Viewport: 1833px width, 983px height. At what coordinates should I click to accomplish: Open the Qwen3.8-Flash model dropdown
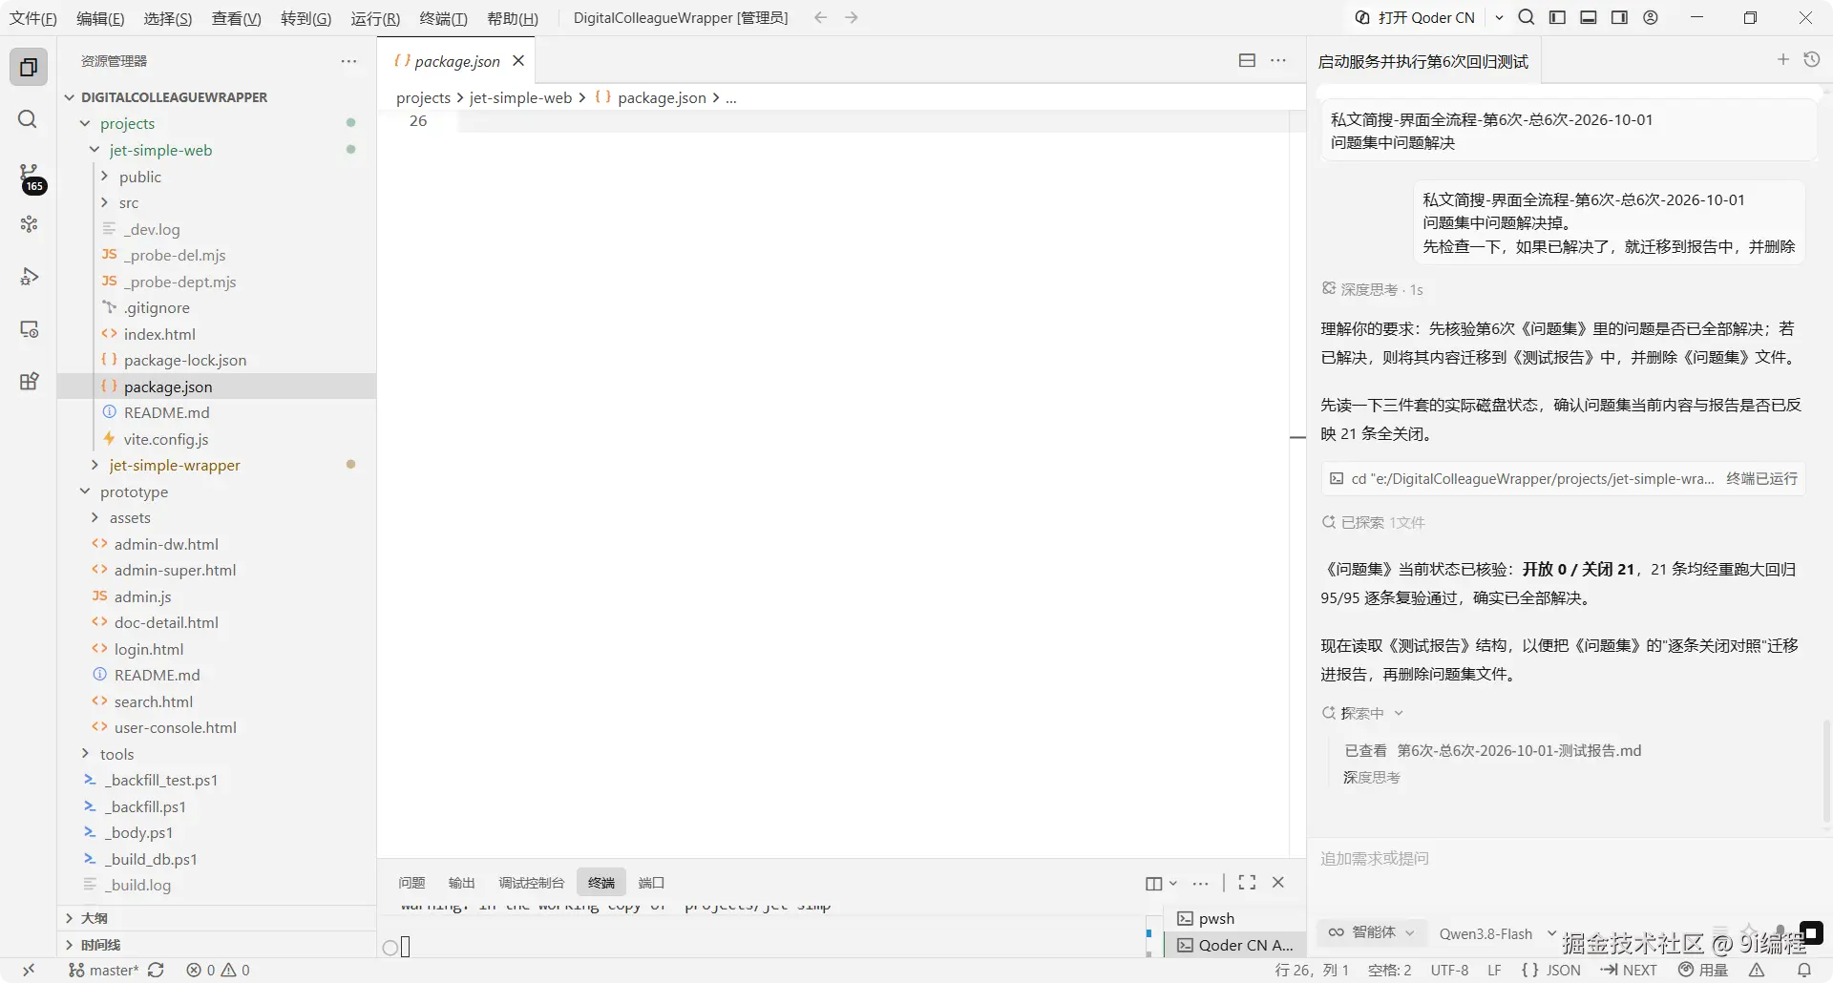click(x=1497, y=933)
